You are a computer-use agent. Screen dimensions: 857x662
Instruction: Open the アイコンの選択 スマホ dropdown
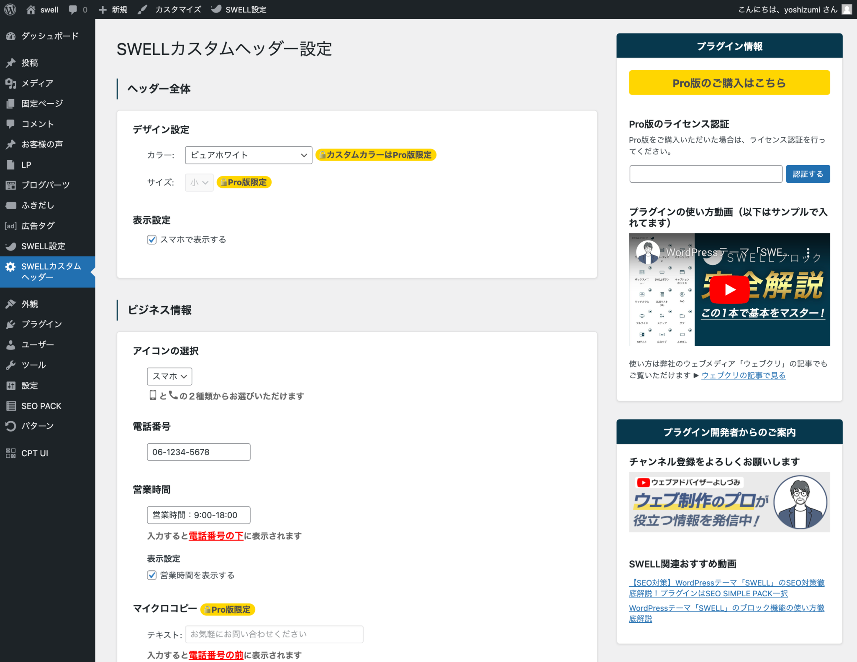click(169, 376)
